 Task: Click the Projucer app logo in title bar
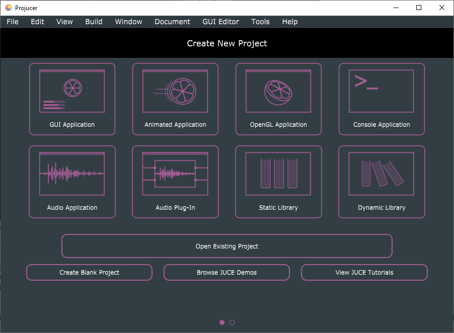click(x=9, y=8)
